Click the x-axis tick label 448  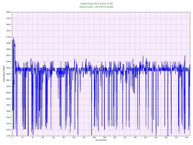[156, 138]
